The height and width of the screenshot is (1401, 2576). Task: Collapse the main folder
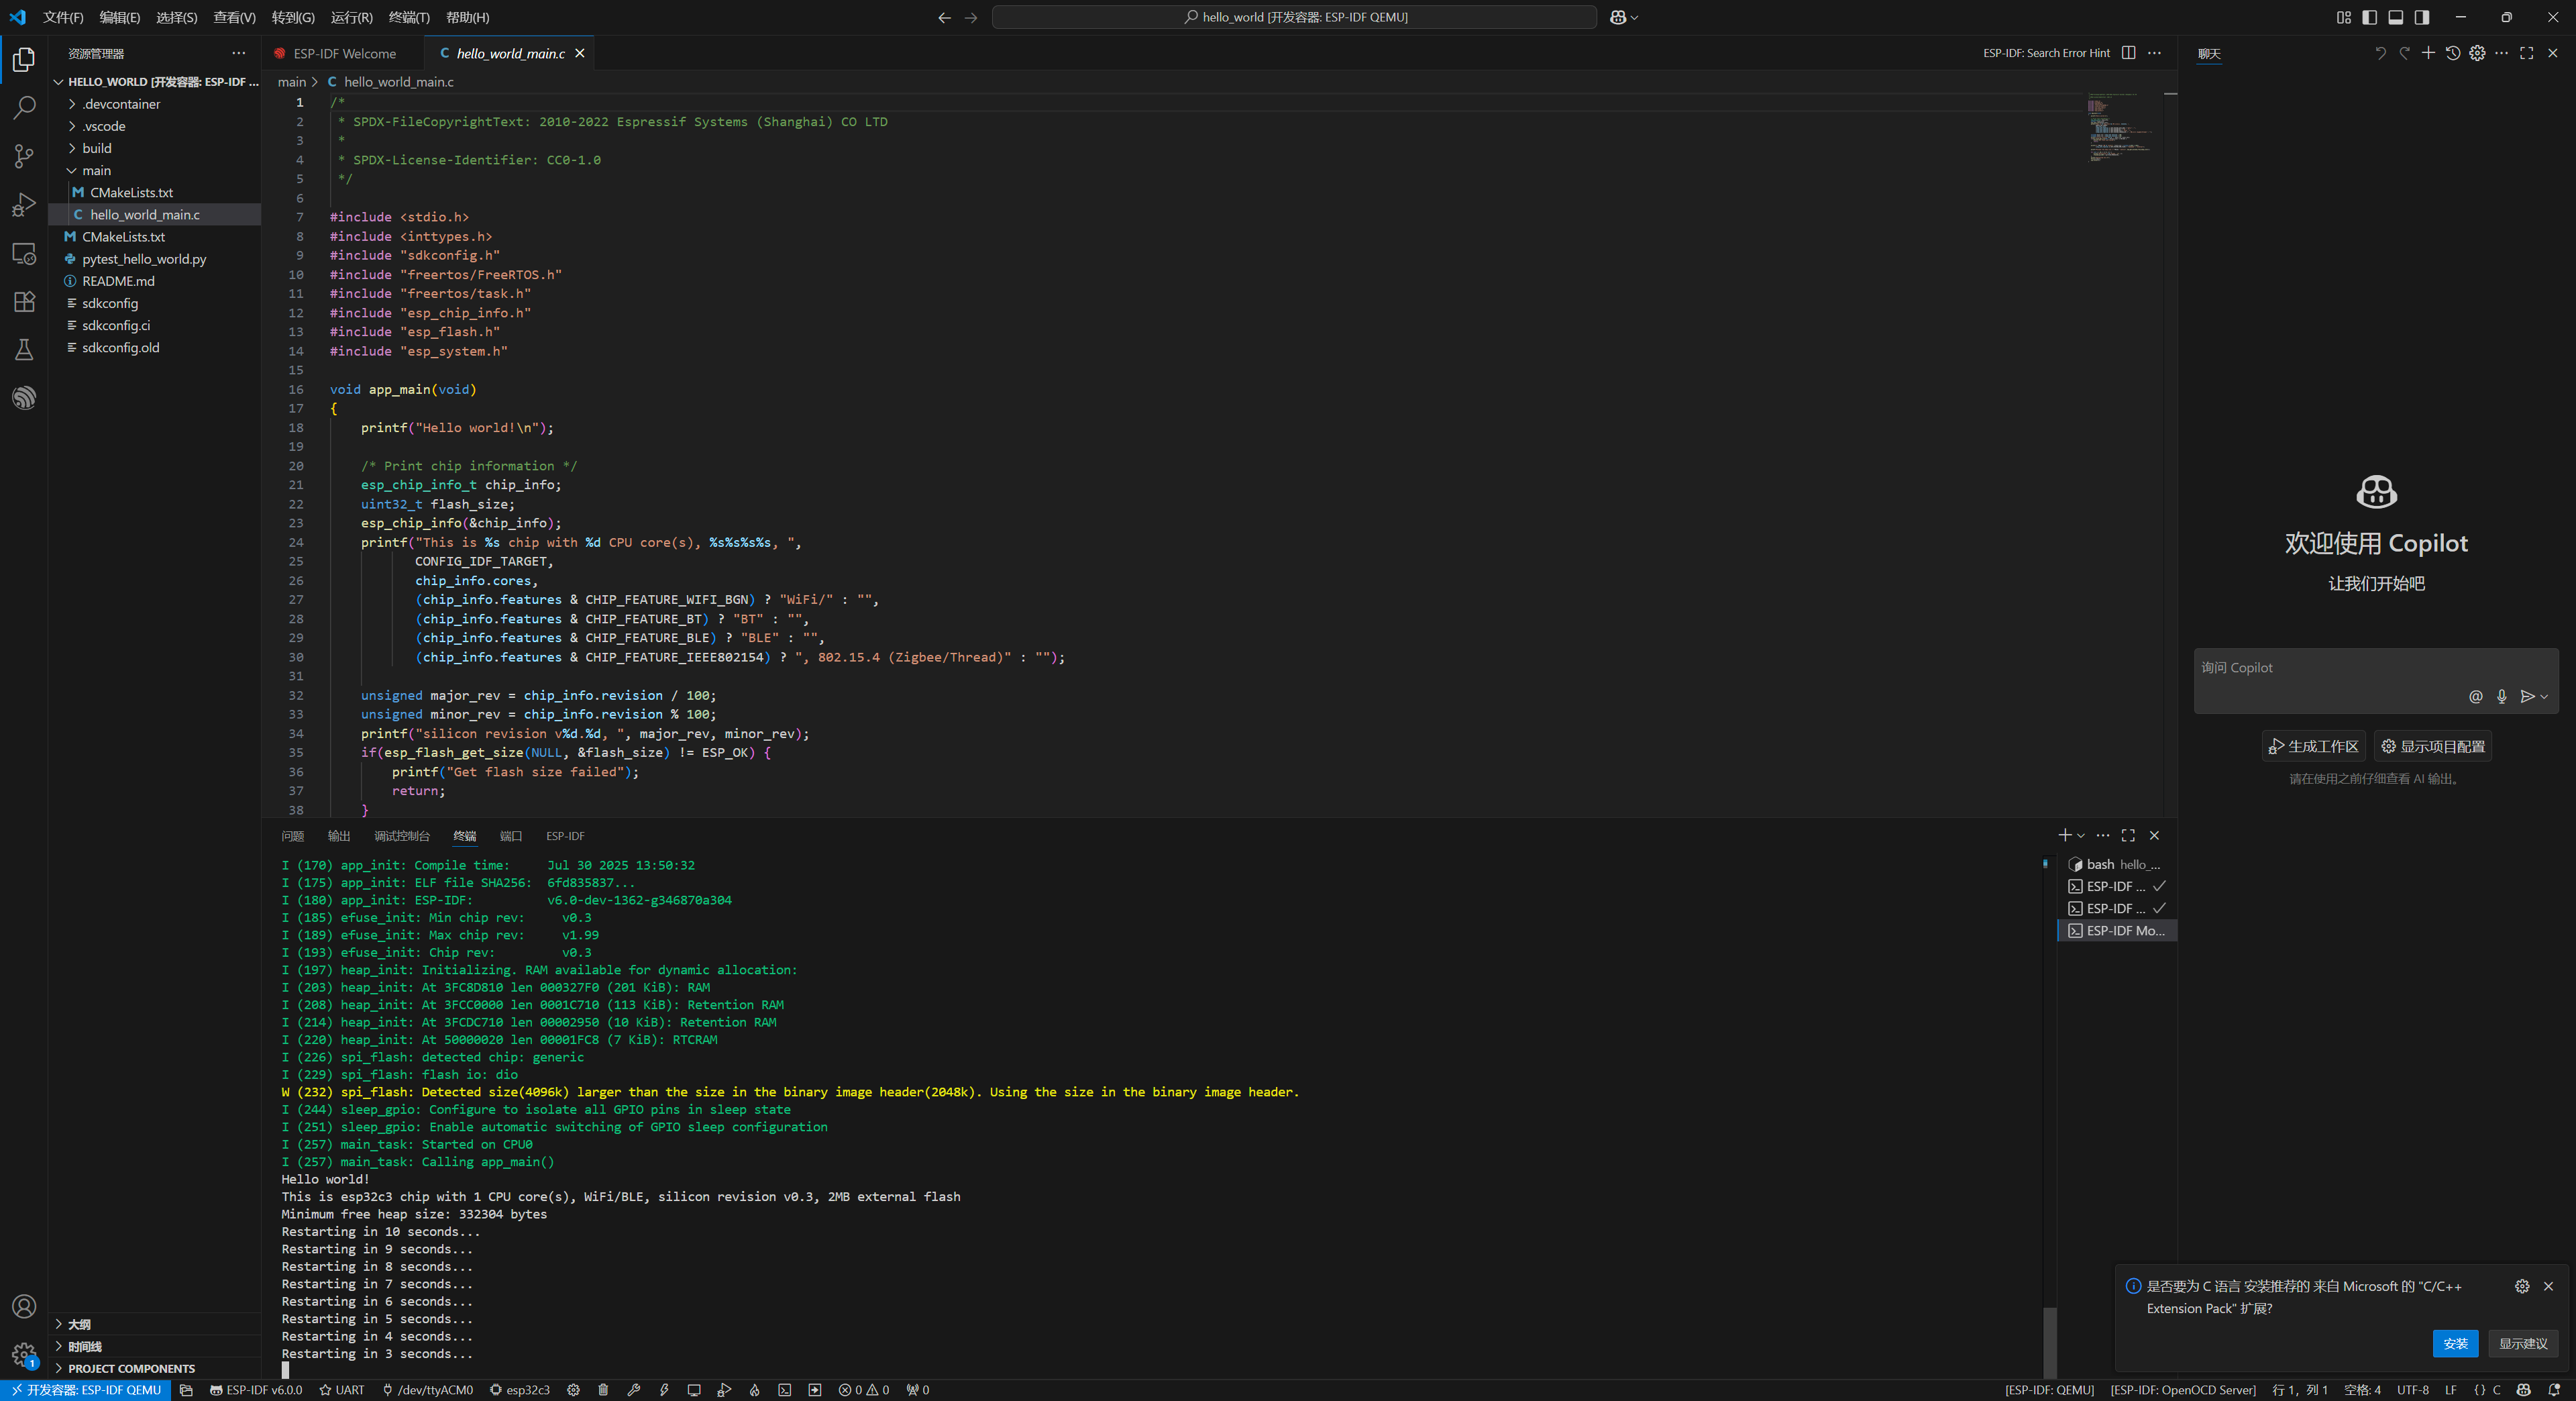coord(96,170)
